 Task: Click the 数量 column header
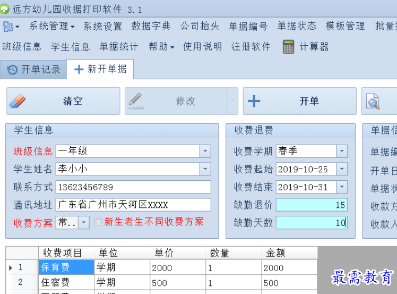coord(234,253)
